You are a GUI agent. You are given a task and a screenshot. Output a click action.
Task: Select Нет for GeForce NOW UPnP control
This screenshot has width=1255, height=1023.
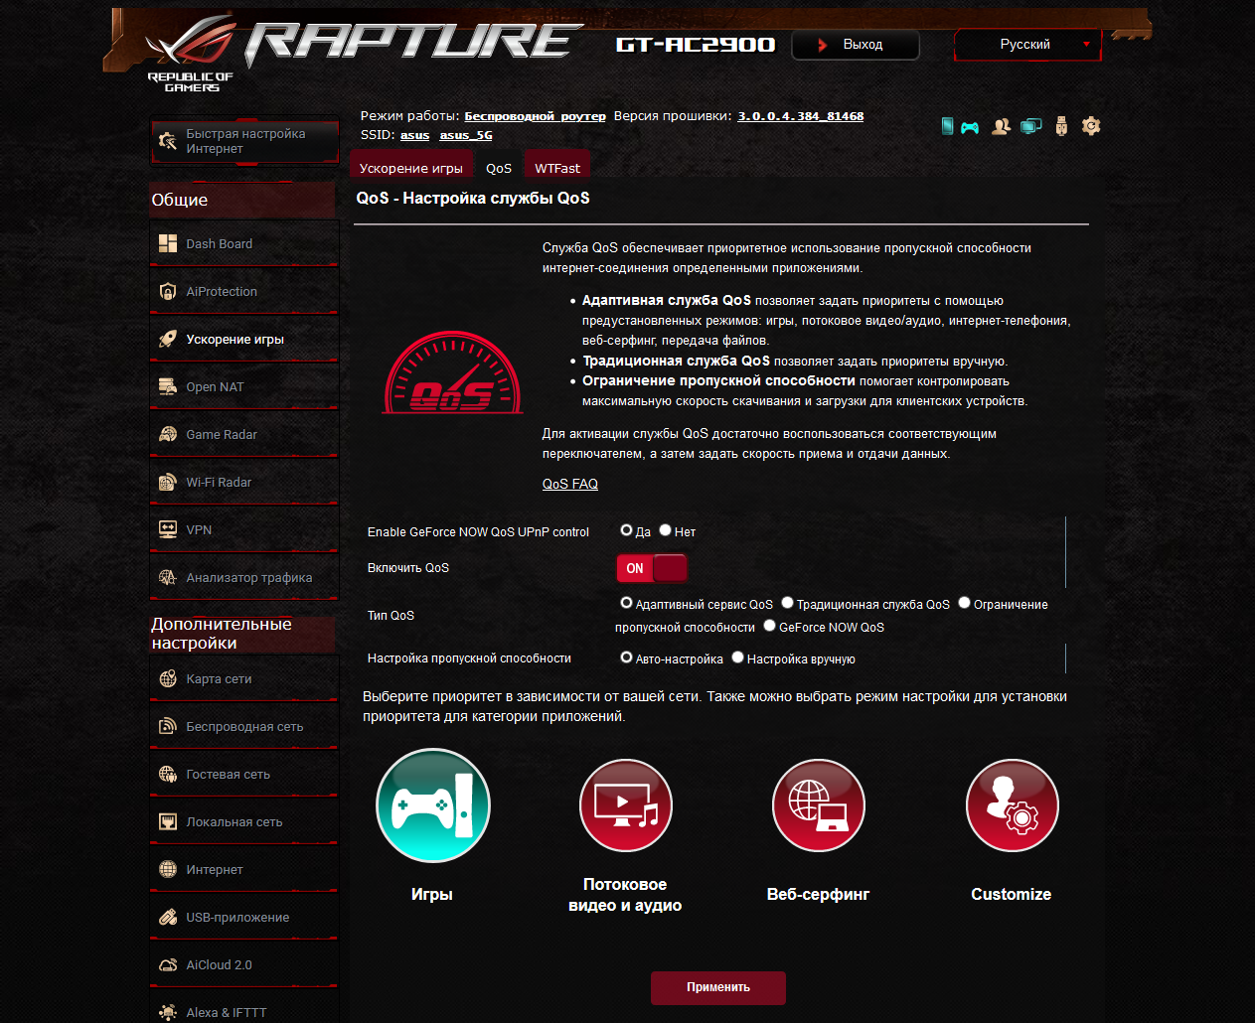click(x=665, y=530)
